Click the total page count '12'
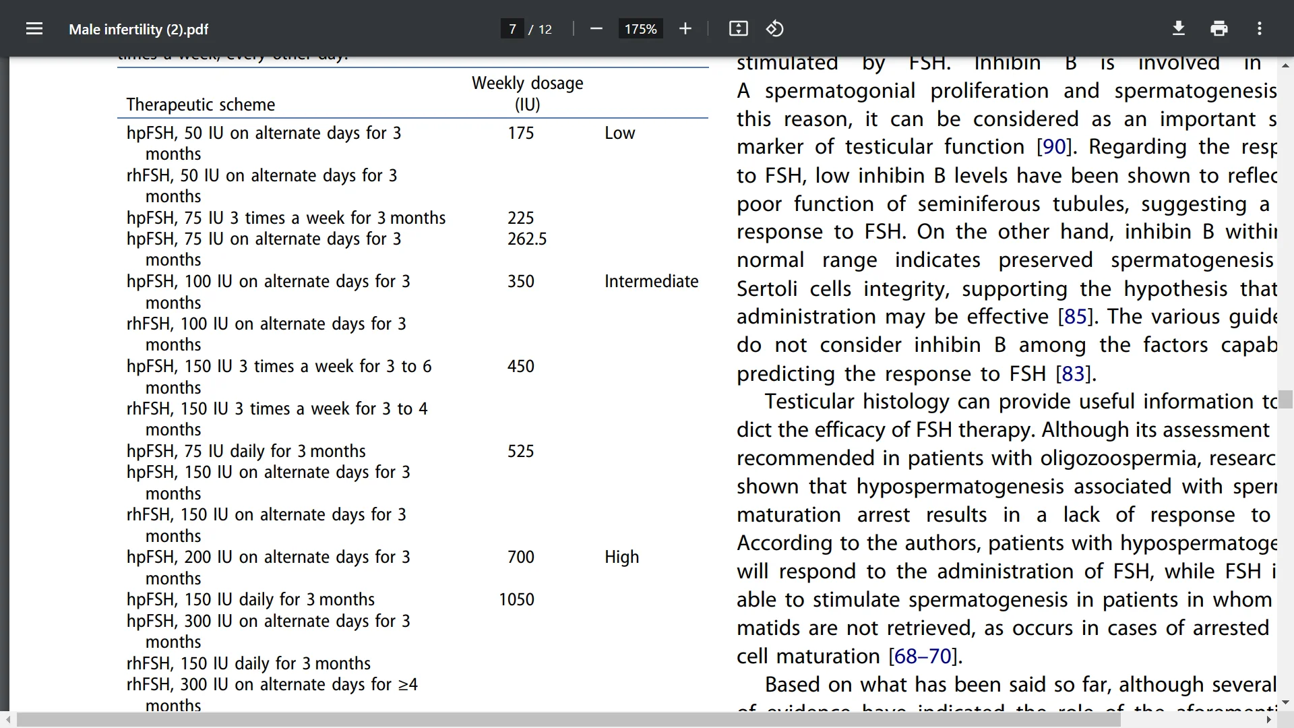The width and height of the screenshot is (1294, 728). pyautogui.click(x=545, y=30)
